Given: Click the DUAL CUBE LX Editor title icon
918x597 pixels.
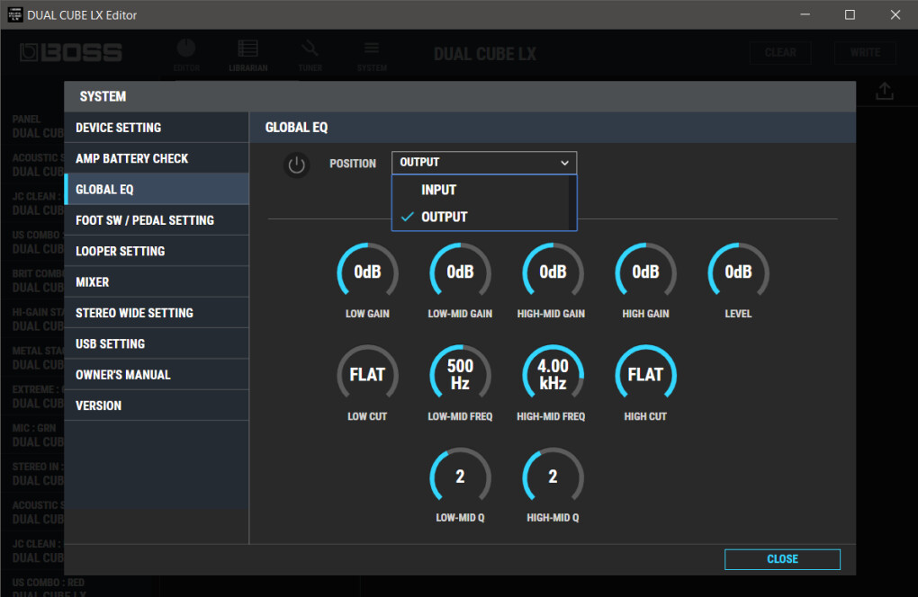Looking at the screenshot, I should 14,14.
